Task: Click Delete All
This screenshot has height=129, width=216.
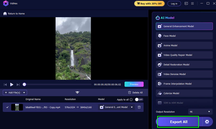Action: (x=135, y=92)
